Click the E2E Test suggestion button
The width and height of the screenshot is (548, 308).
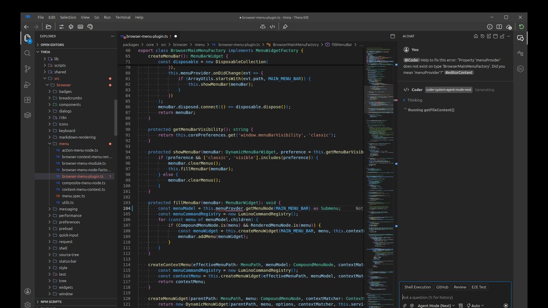[479, 287]
